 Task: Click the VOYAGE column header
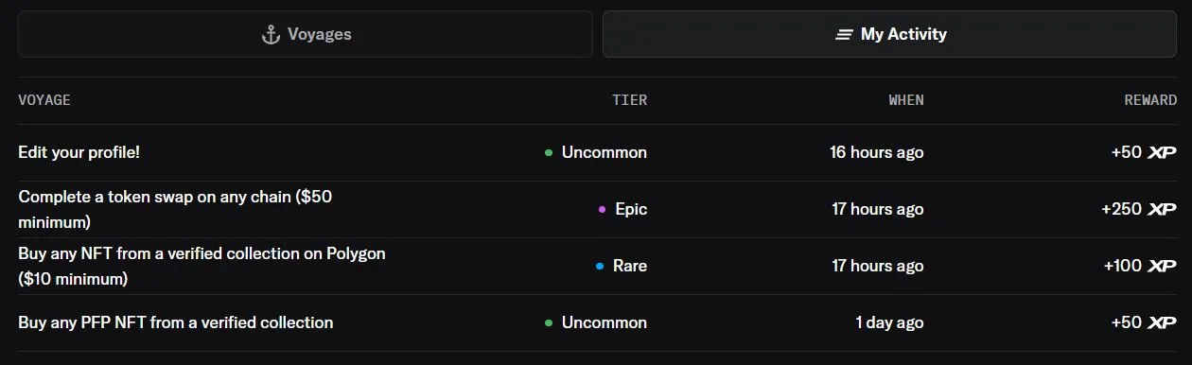44,100
